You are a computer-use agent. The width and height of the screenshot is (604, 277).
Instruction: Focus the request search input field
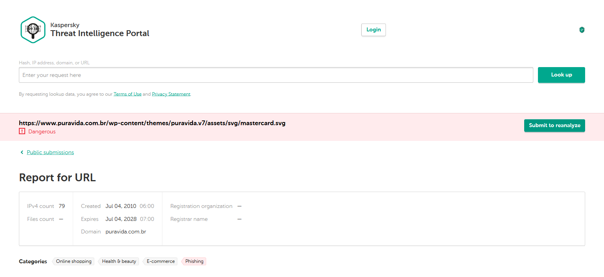(276, 75)
